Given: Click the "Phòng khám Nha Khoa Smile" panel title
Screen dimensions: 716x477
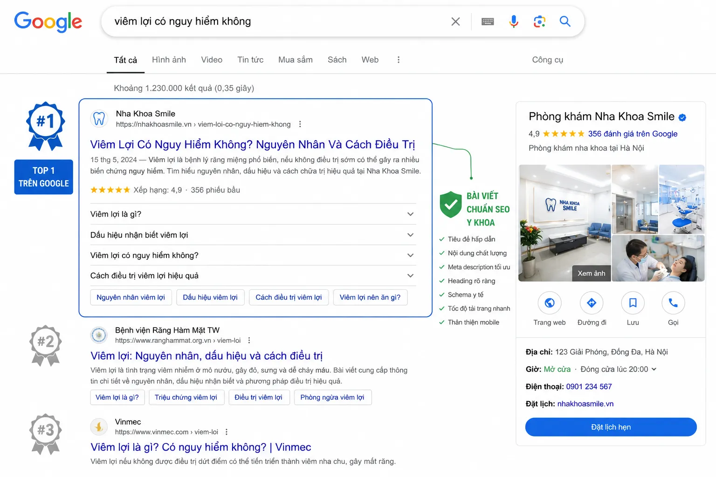Looking at the screenshot, I should point(601,116).
